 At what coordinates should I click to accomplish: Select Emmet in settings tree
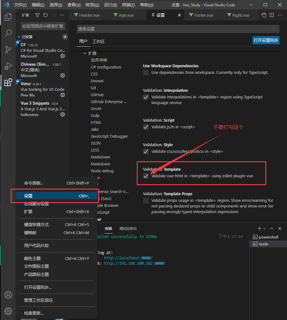pos(97,81)
